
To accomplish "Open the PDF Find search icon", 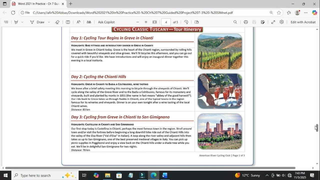I will pyautogui.click(x=235, y=22).
